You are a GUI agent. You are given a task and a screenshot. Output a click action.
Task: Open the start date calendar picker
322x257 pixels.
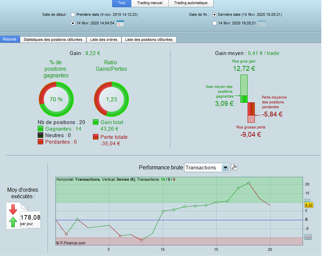(120, 23)
